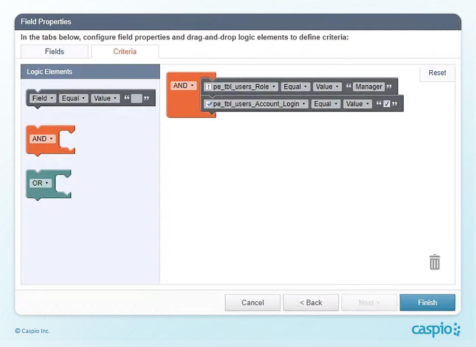The height and width of the screenshot is (347, 476).
Task: Switch to the Fields tab
Action: [x=55, y=52]
